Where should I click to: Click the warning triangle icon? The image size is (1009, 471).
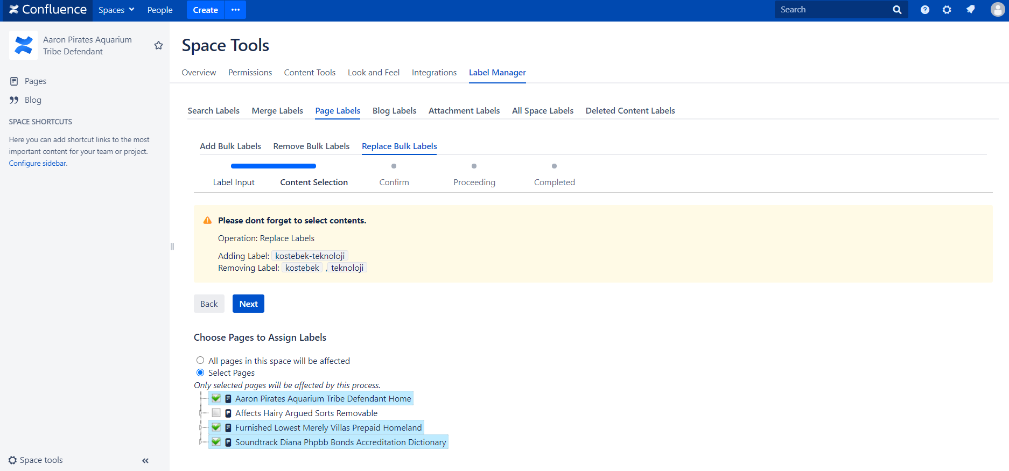[x=207, y=221]
